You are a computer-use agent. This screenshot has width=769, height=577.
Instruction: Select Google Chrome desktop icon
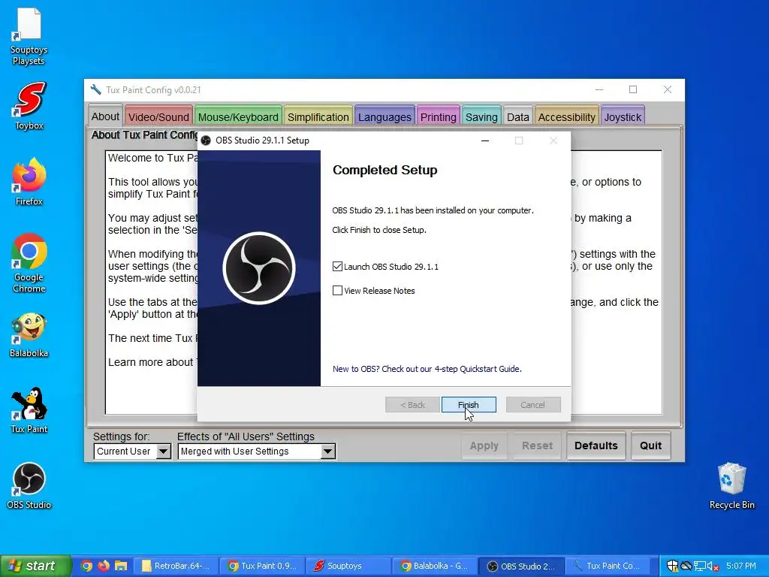pos(29,263)
